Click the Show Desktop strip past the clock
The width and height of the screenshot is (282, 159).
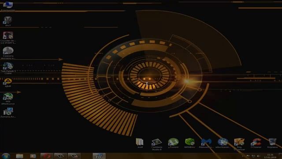click(x=280, y=156)
